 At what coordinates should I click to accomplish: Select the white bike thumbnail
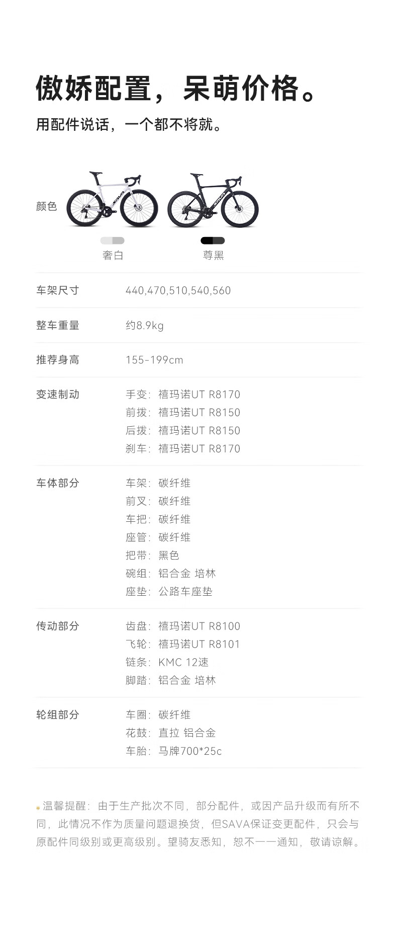click(x=113, y=200)
